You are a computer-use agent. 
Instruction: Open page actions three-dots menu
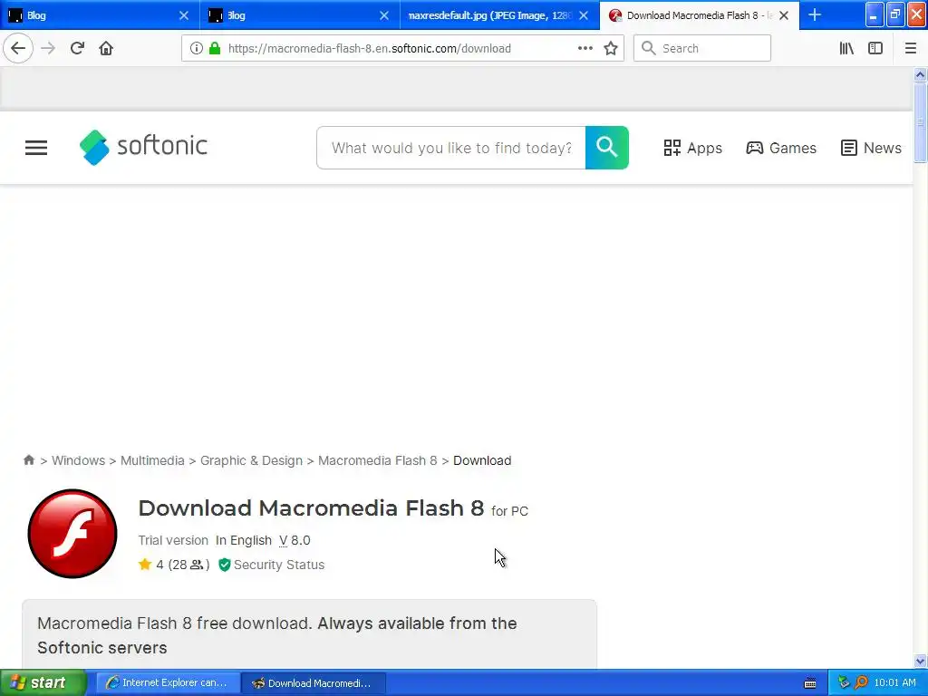point(585,49)
